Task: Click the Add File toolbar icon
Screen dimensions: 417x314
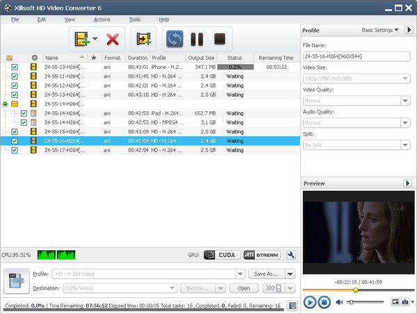Action: pos(81,39)
